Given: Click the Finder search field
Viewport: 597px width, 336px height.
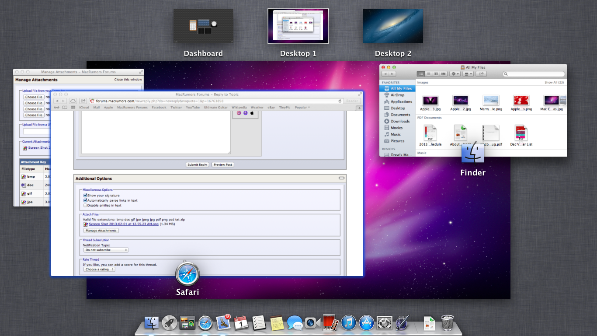Looking at the screenshot, I should [533, 74].
